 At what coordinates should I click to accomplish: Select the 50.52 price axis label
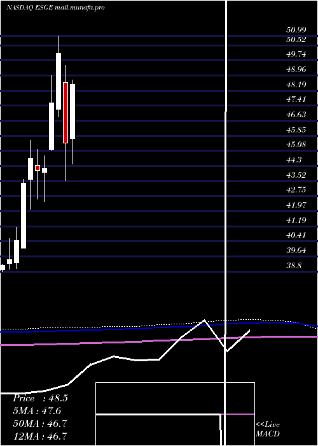click(296, 40)
